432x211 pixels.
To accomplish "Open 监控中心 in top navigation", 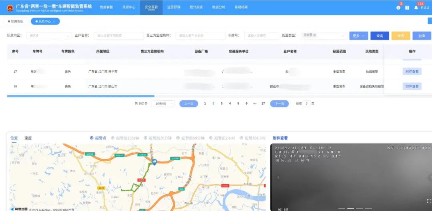I will click(129, 8).
